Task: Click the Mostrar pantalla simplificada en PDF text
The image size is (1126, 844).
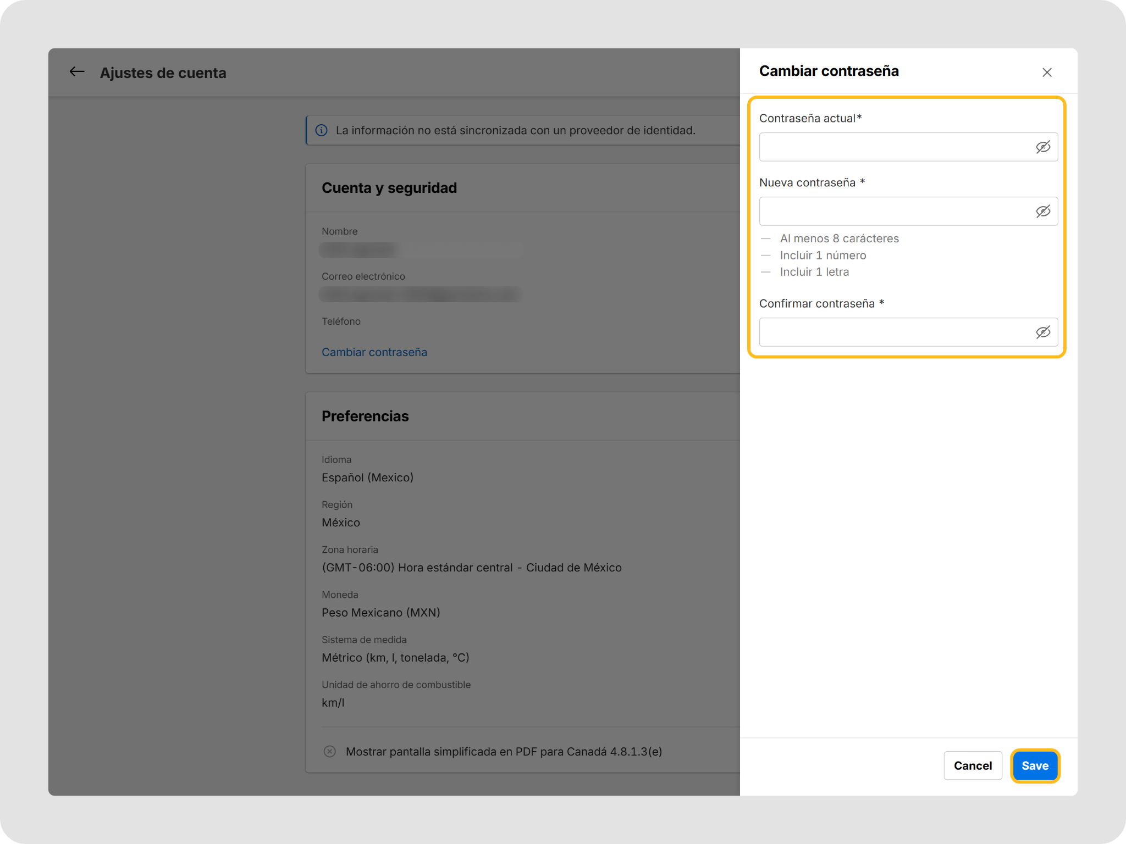Action: coord(504,752)
